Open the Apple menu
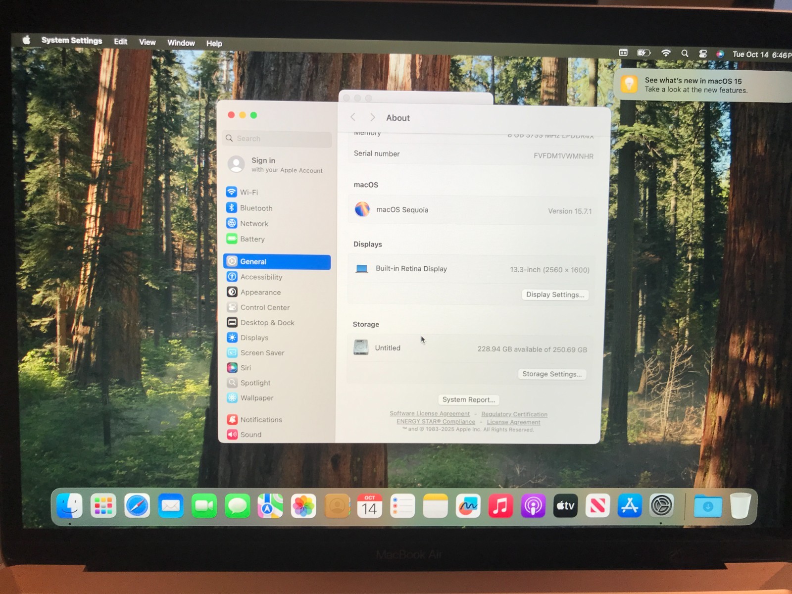The image size is (792, 594). pos(27,40)
